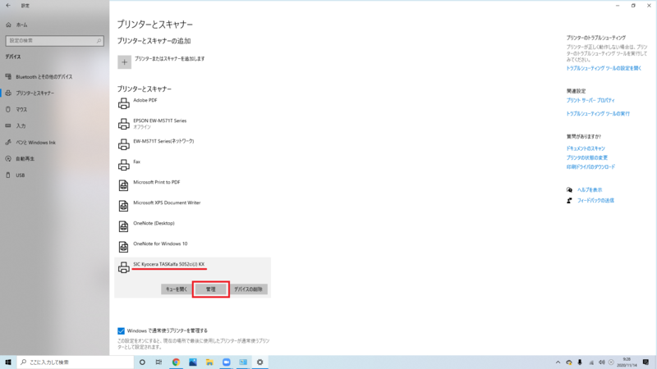Image resolution: width=657 pixels, height=369 pixels.
Task: Open ドキュメントのスキャン help link
Action: coord(586,148)
